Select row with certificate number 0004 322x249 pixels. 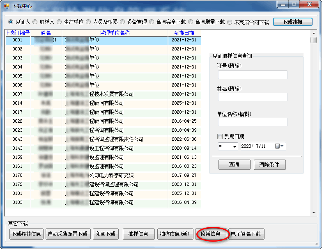coord(103,67)
